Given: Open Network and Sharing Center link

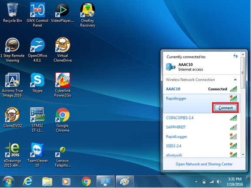Looking at the screenshot, I should pos(204,164).
